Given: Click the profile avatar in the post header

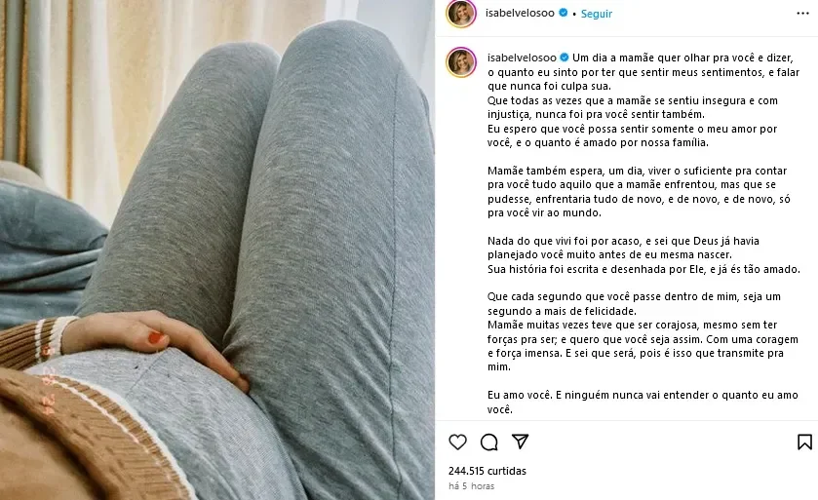Looking at the screenshot, I should 461,13.
